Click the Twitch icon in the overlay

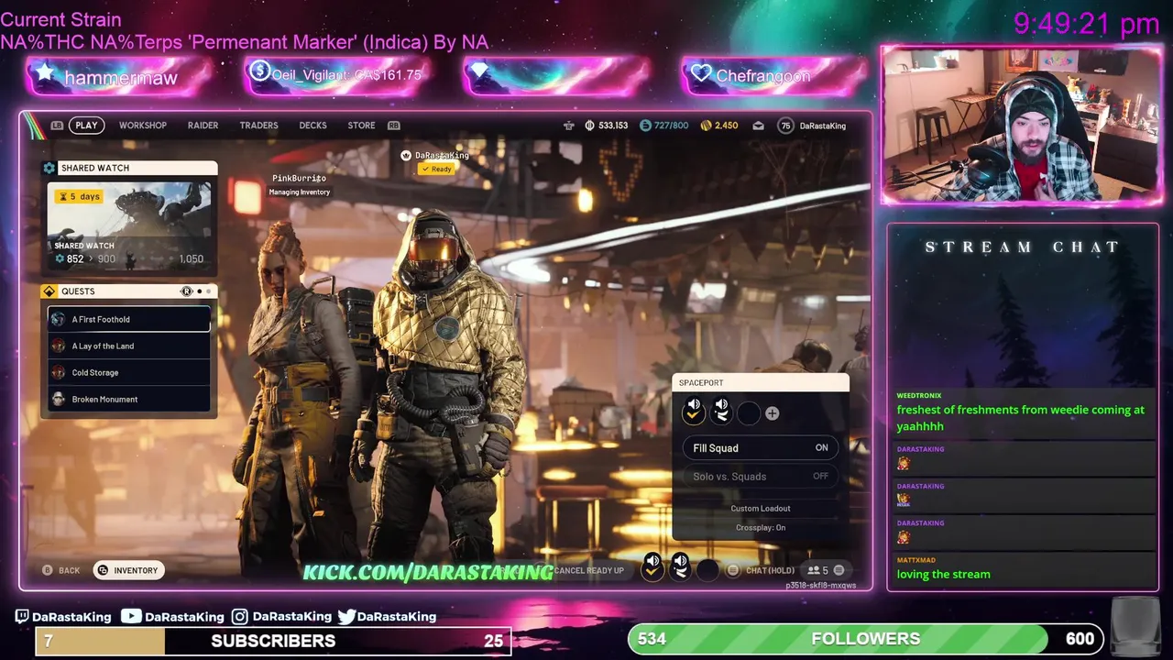(22, 617)
